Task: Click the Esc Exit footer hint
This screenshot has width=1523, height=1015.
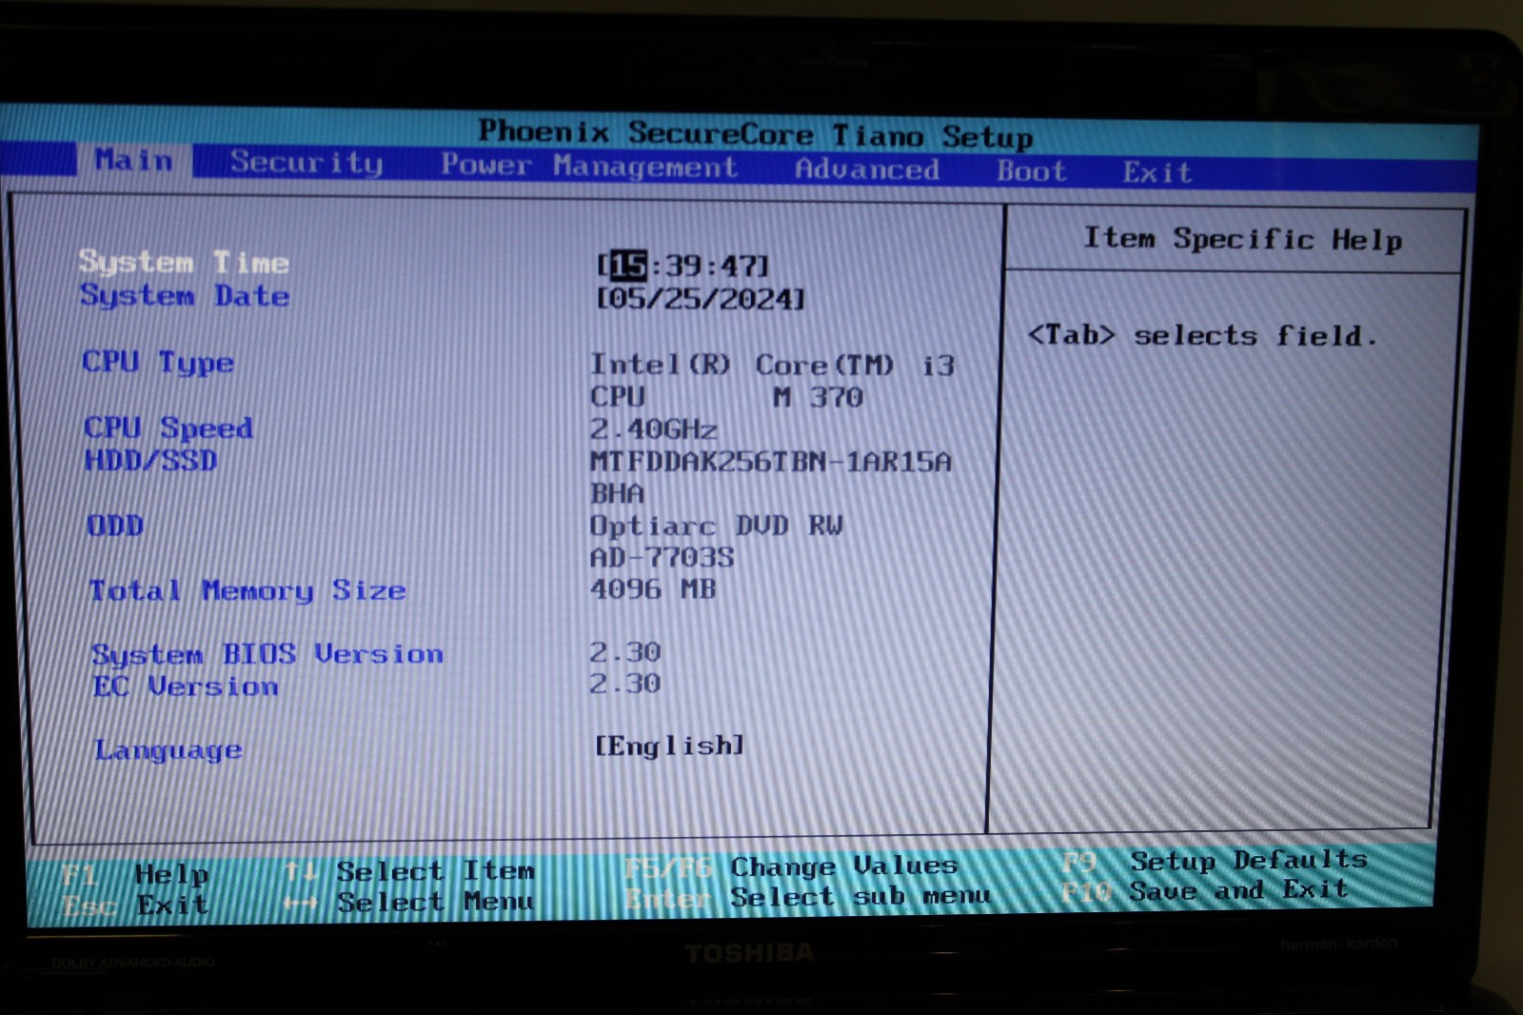Action: pos(135,905)
